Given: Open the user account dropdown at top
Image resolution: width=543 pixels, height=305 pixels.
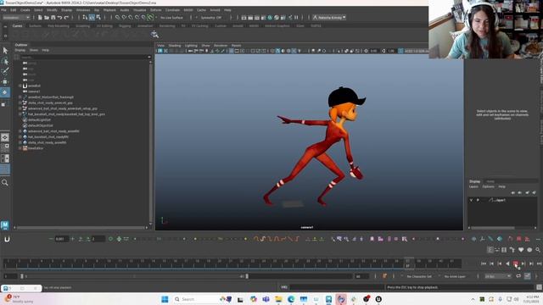Looking at the screenshot, I should coord(329,17).
